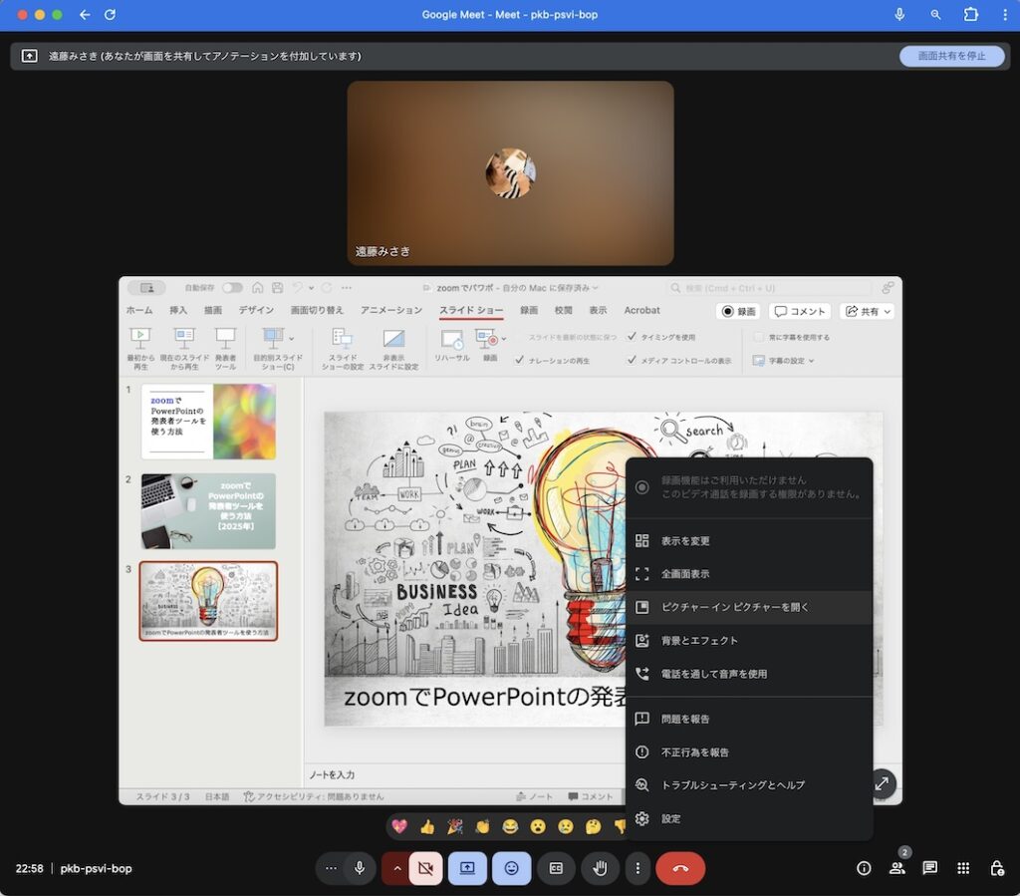The image size is (1020, 896).
Task: Toggle 常に字幕を使用する checkbox
Action: [x=758, y=337]
